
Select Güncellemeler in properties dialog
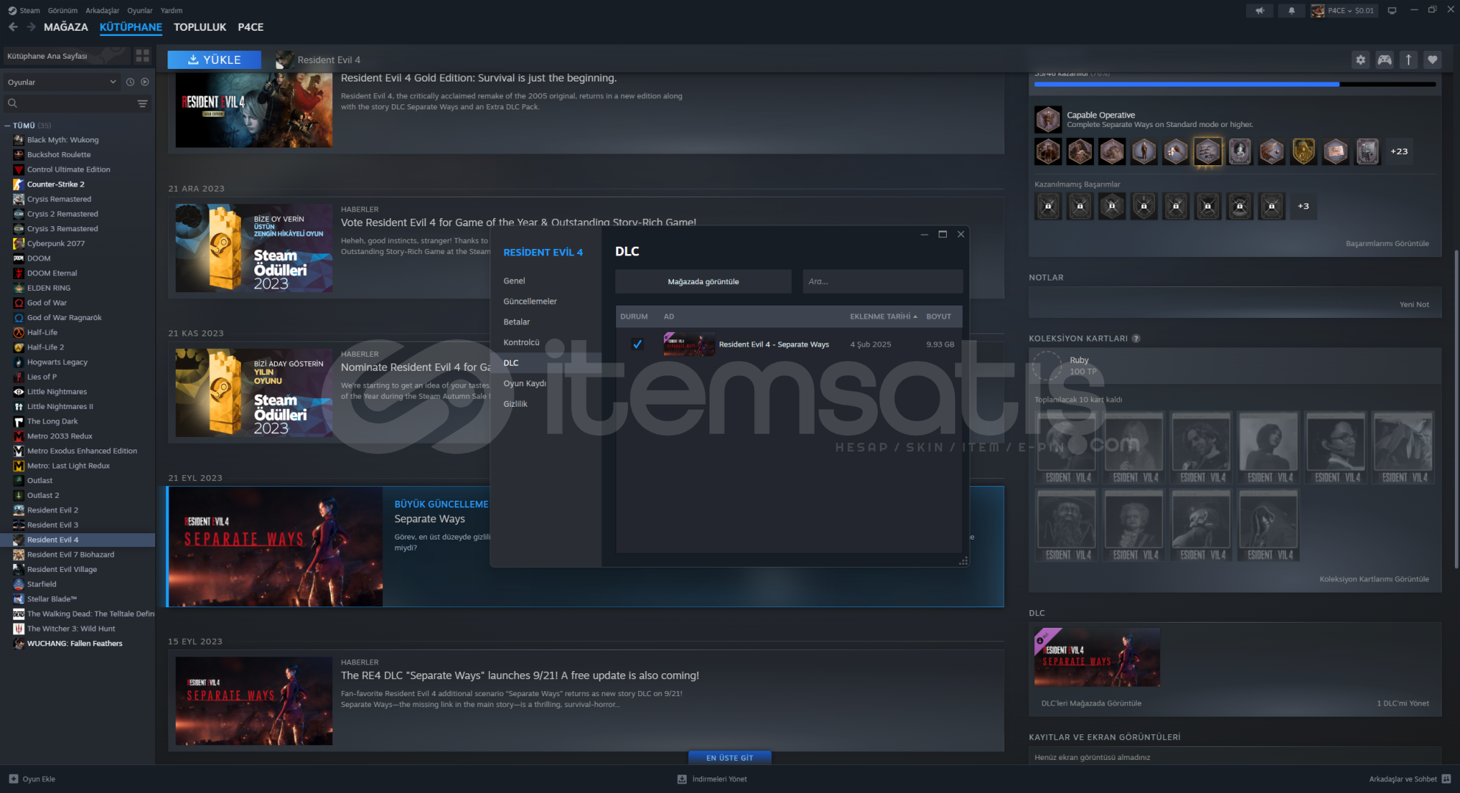tap(530, 302)
